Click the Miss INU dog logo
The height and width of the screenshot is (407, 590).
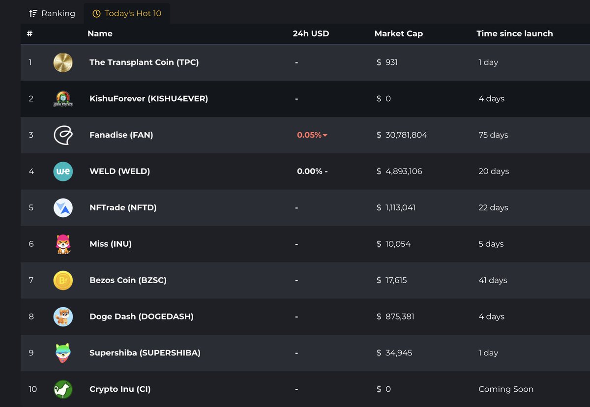[63, 244]
